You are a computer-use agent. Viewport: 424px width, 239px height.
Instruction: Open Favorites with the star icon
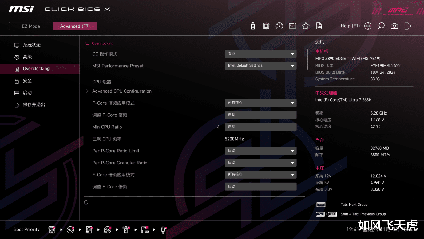(x=306, y=26)
